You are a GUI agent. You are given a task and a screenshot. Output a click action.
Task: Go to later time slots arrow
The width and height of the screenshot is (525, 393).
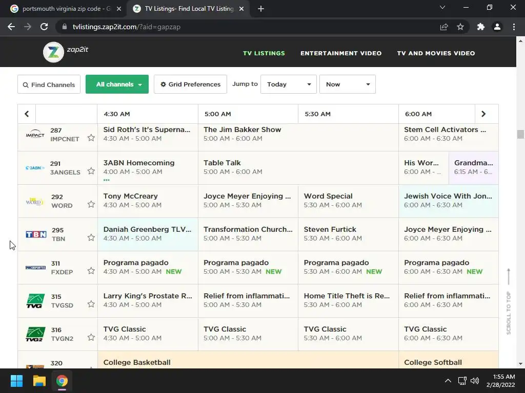click(483, 114)
